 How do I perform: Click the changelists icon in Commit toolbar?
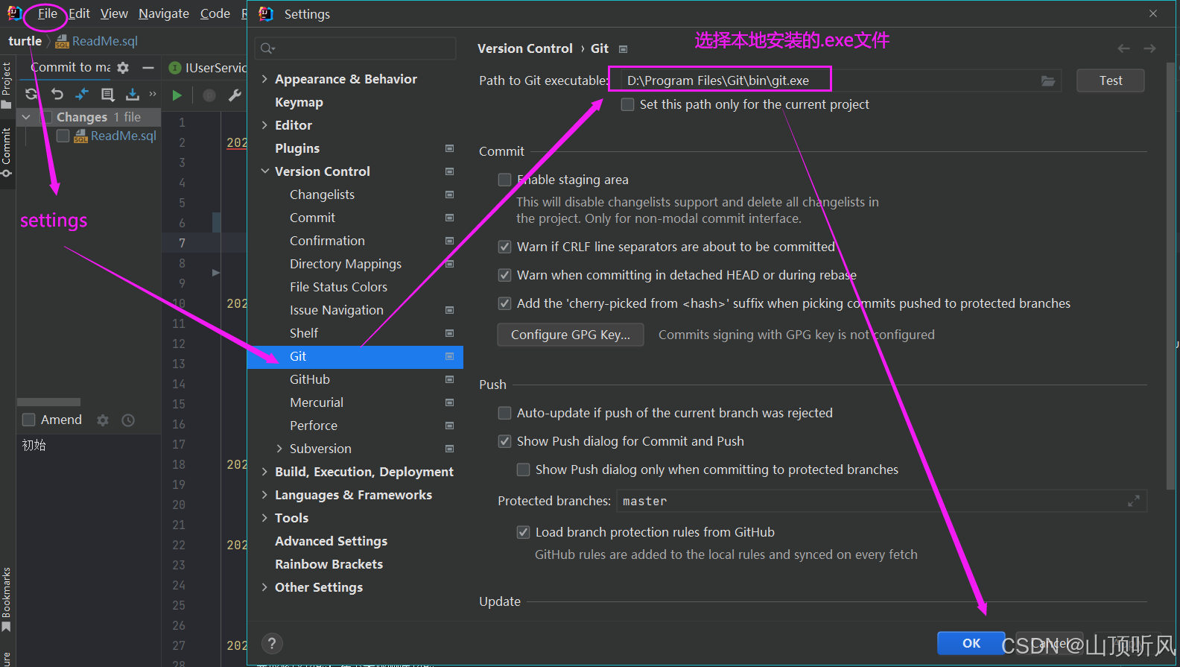(107, 94)
